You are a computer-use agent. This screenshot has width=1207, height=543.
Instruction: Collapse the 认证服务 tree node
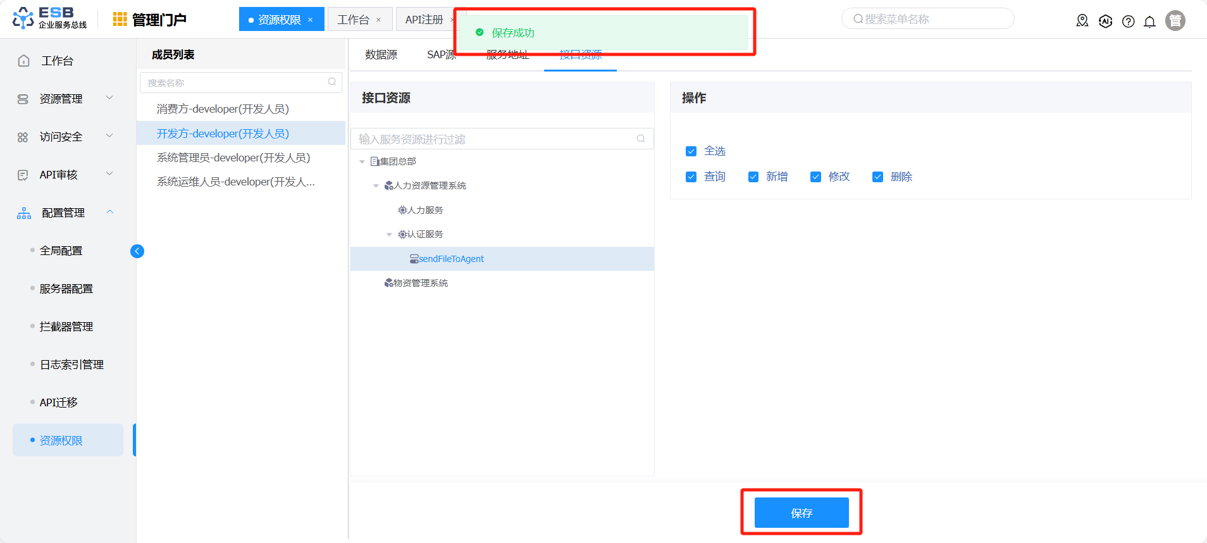coord(389,235)
